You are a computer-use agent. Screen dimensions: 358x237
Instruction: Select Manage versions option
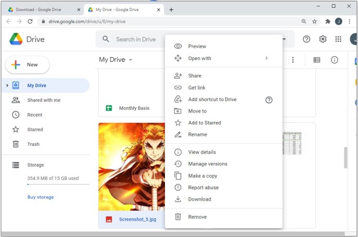click(224, 164)
